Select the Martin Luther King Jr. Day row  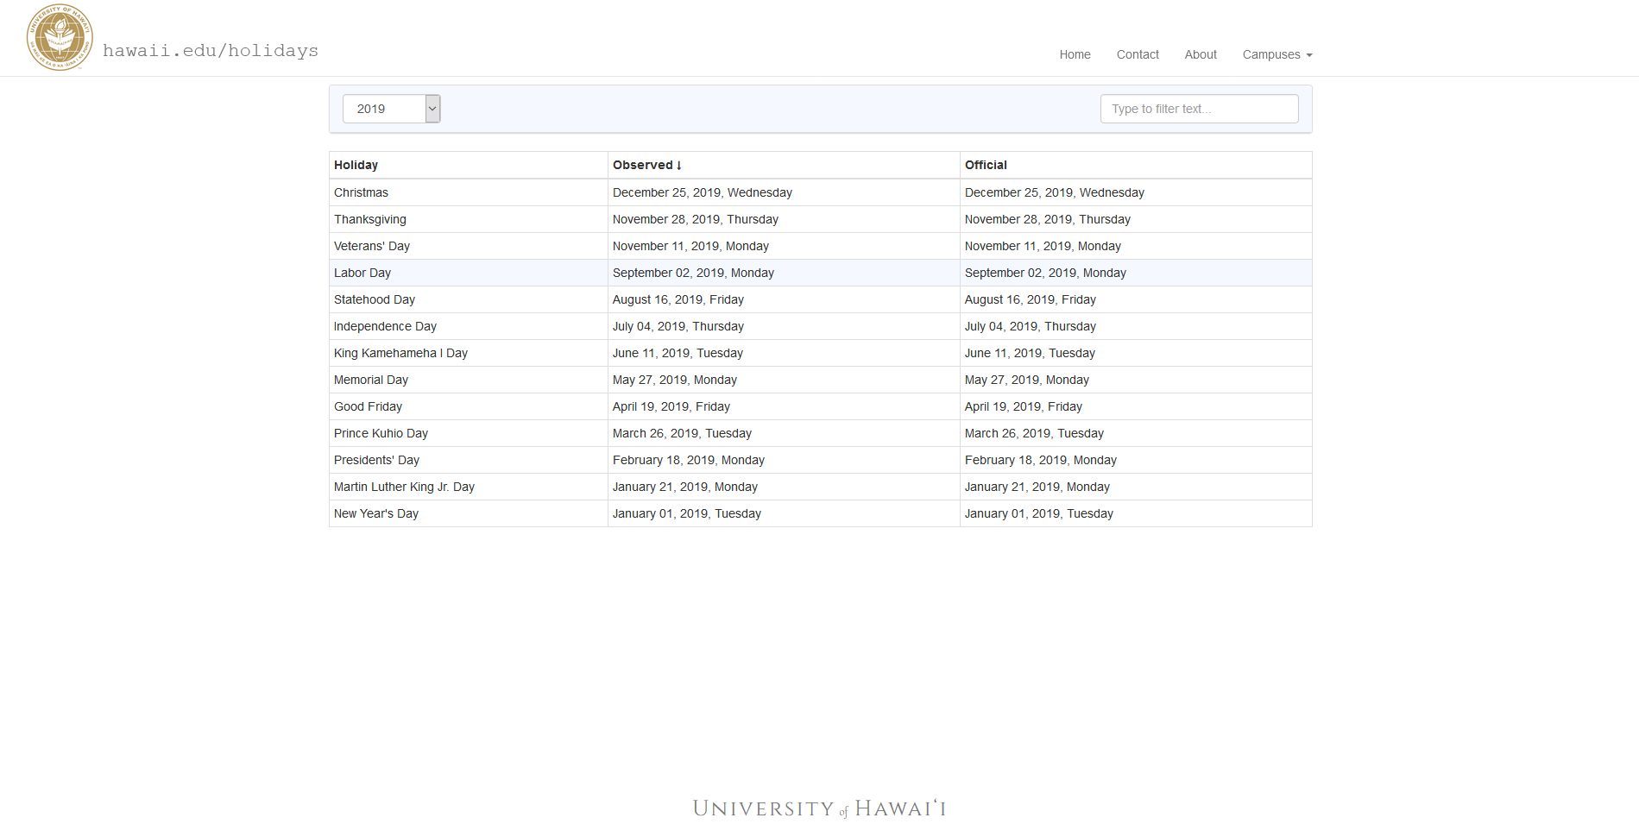pyautogui.click(x=820, y=487)
